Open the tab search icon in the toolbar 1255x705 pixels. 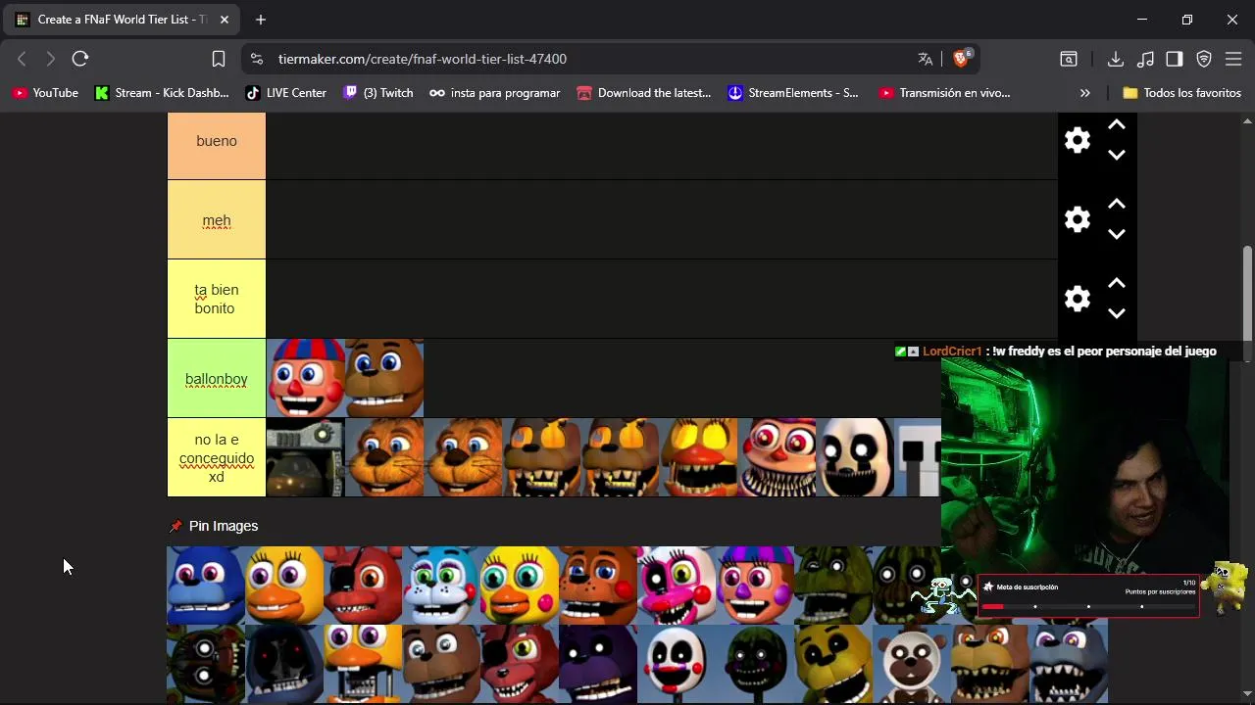tap(1069, 59)
